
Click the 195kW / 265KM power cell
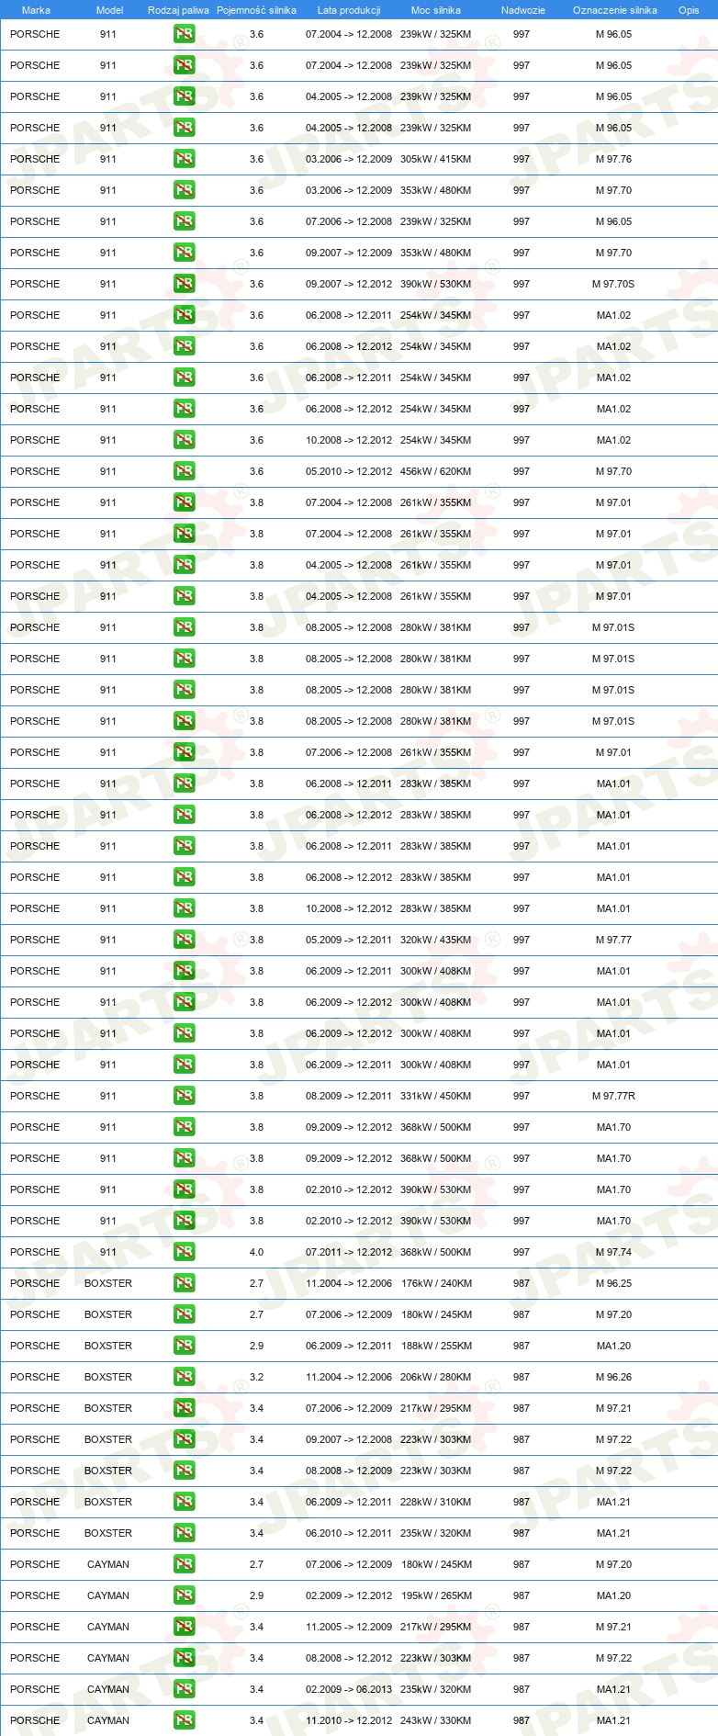[x=436, y=1595]
